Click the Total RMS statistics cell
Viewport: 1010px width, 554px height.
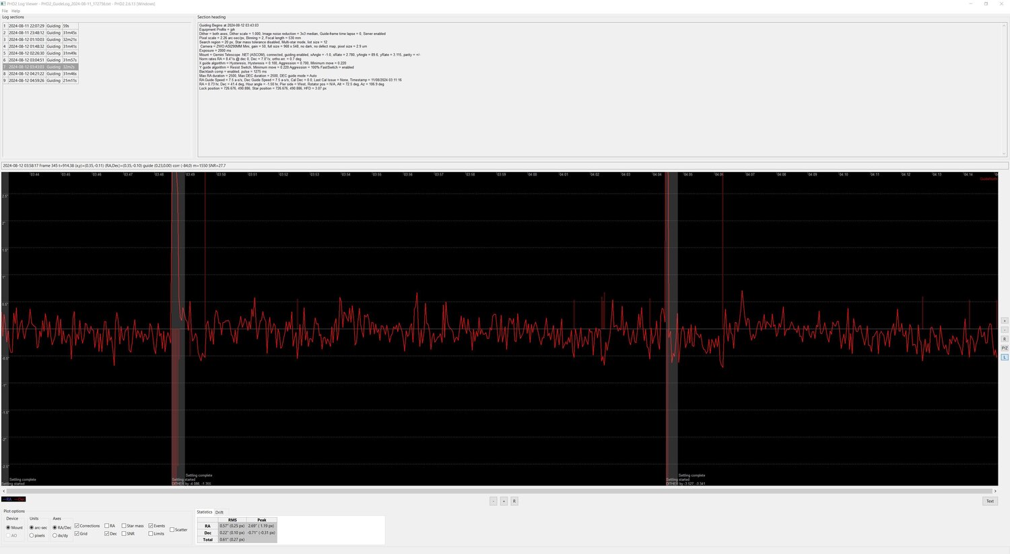(232, 539)
